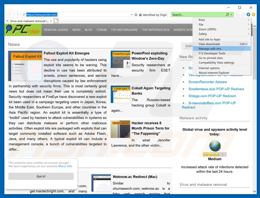260x198 pixels.
Task: Click the Weknow.ac Redirect thumbnail
Action: tap(101, 183)
